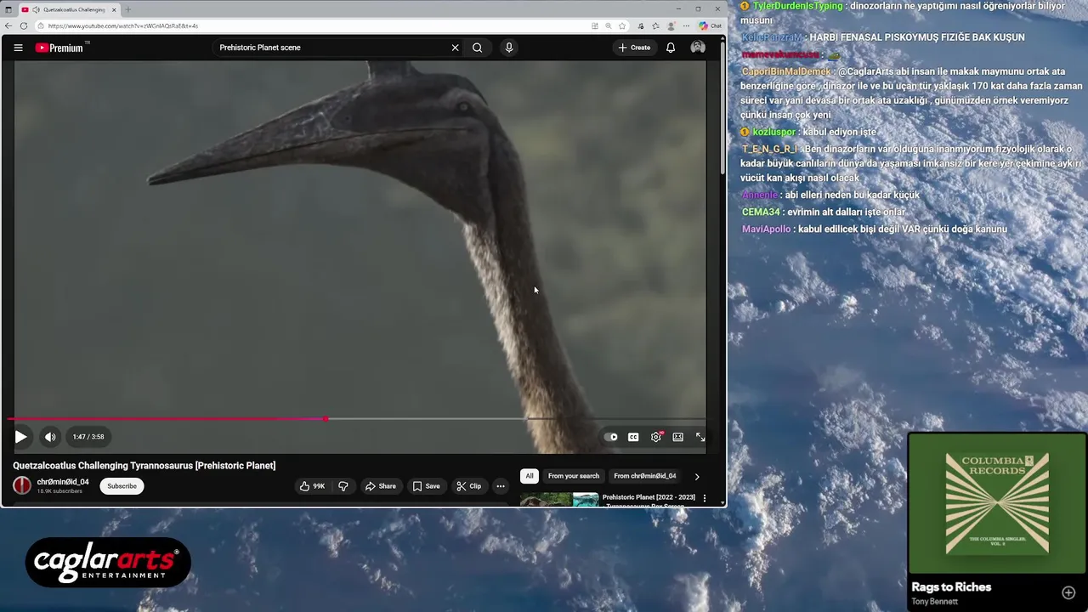Open Copilot Chat in browser
Viewport: 1088px width, 612px height.
(x=710, y=25)
